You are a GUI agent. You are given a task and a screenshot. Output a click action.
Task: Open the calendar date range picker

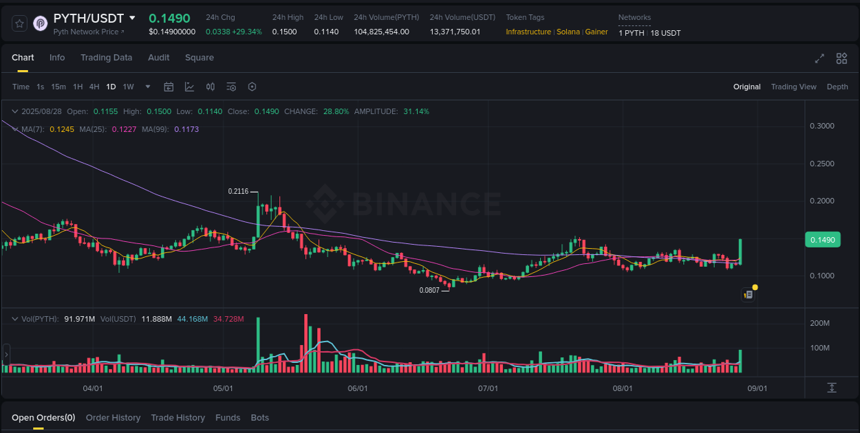click(169, 87)
